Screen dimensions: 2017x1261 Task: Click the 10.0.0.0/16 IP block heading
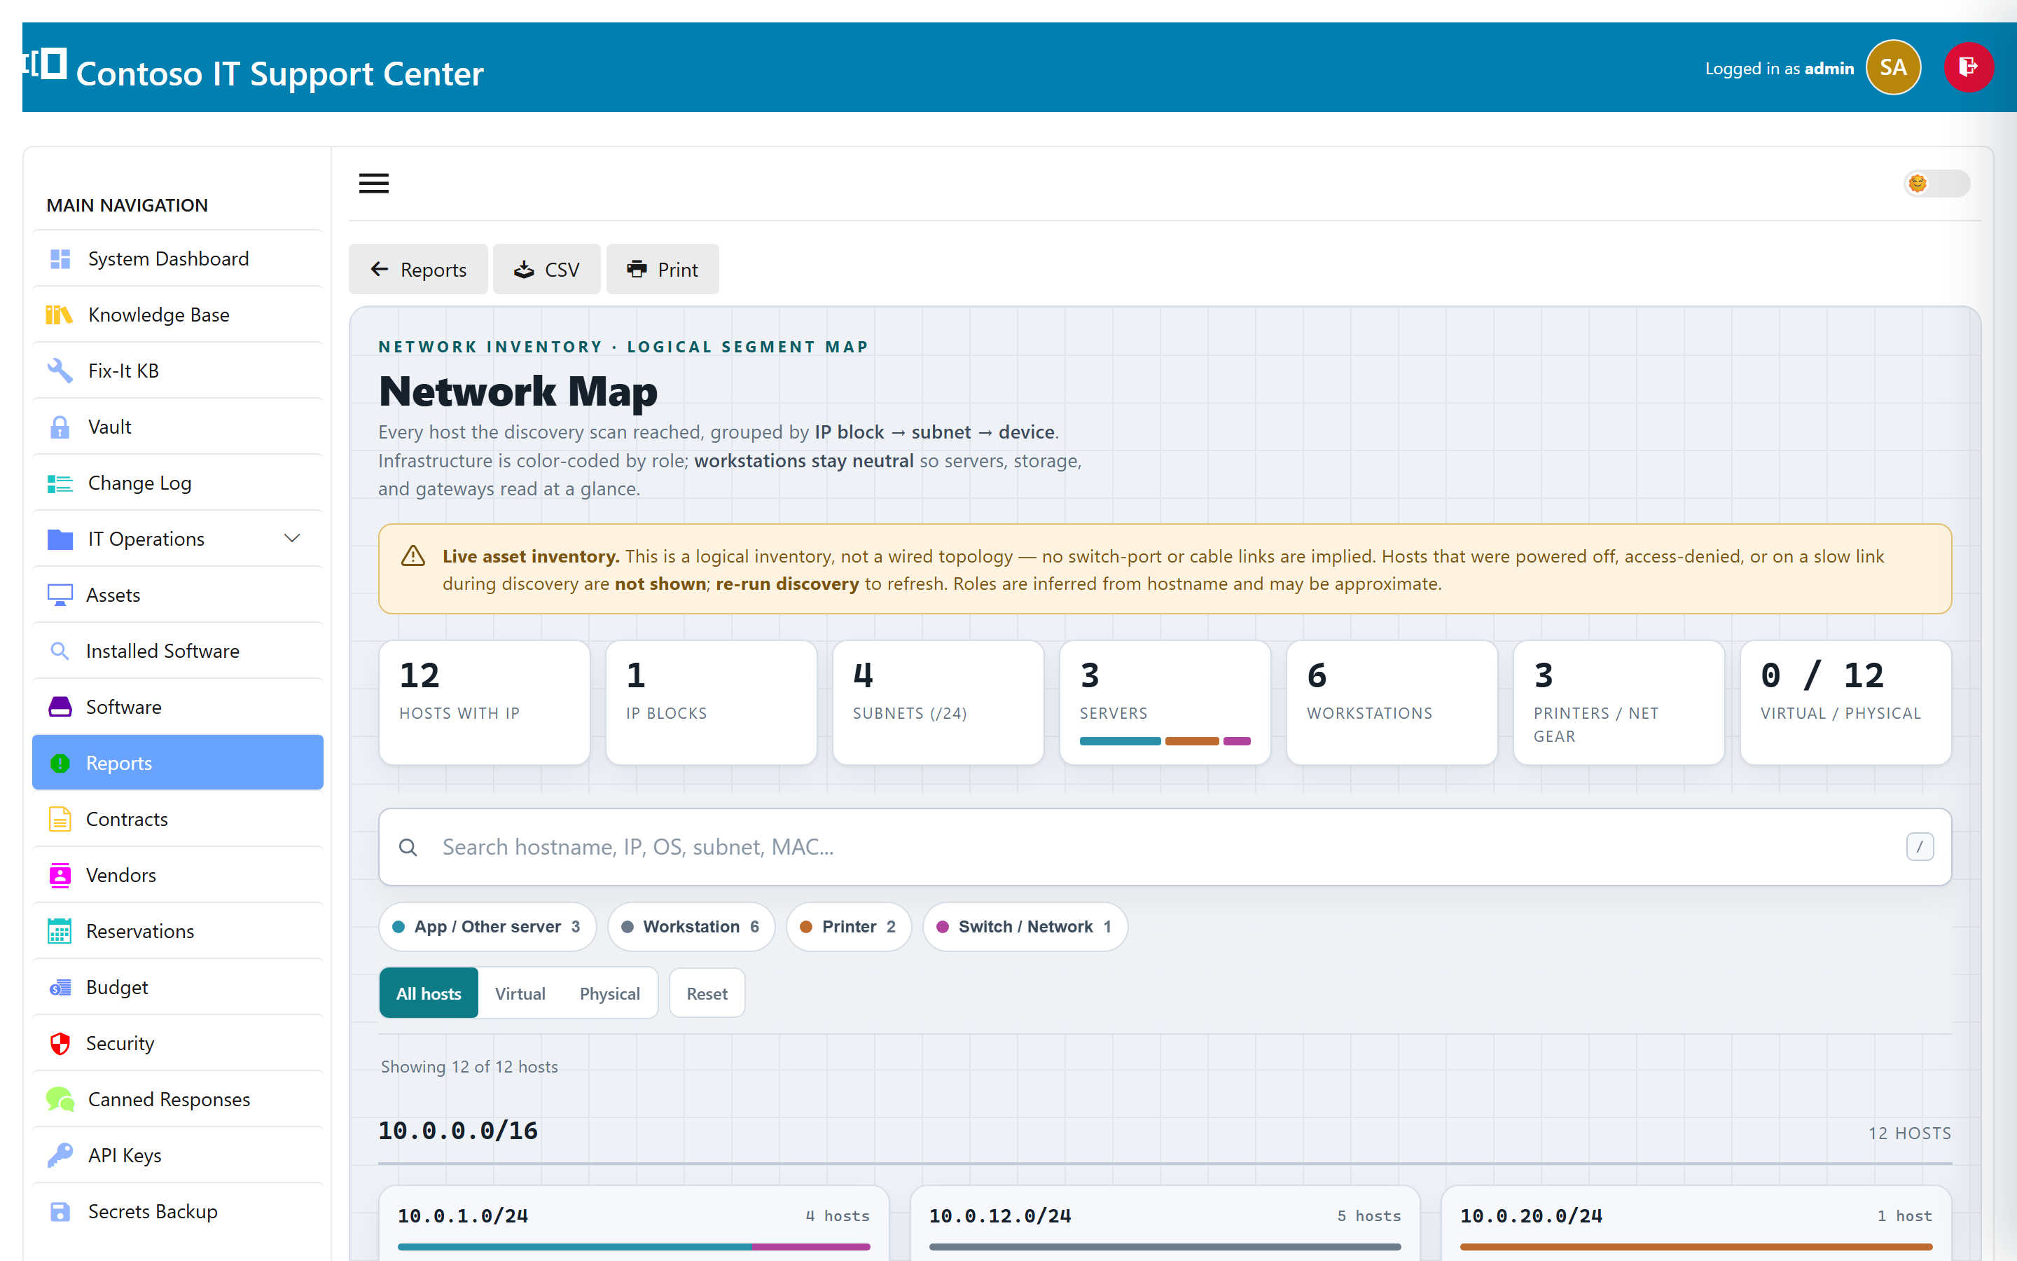(x=457, y=1131)
